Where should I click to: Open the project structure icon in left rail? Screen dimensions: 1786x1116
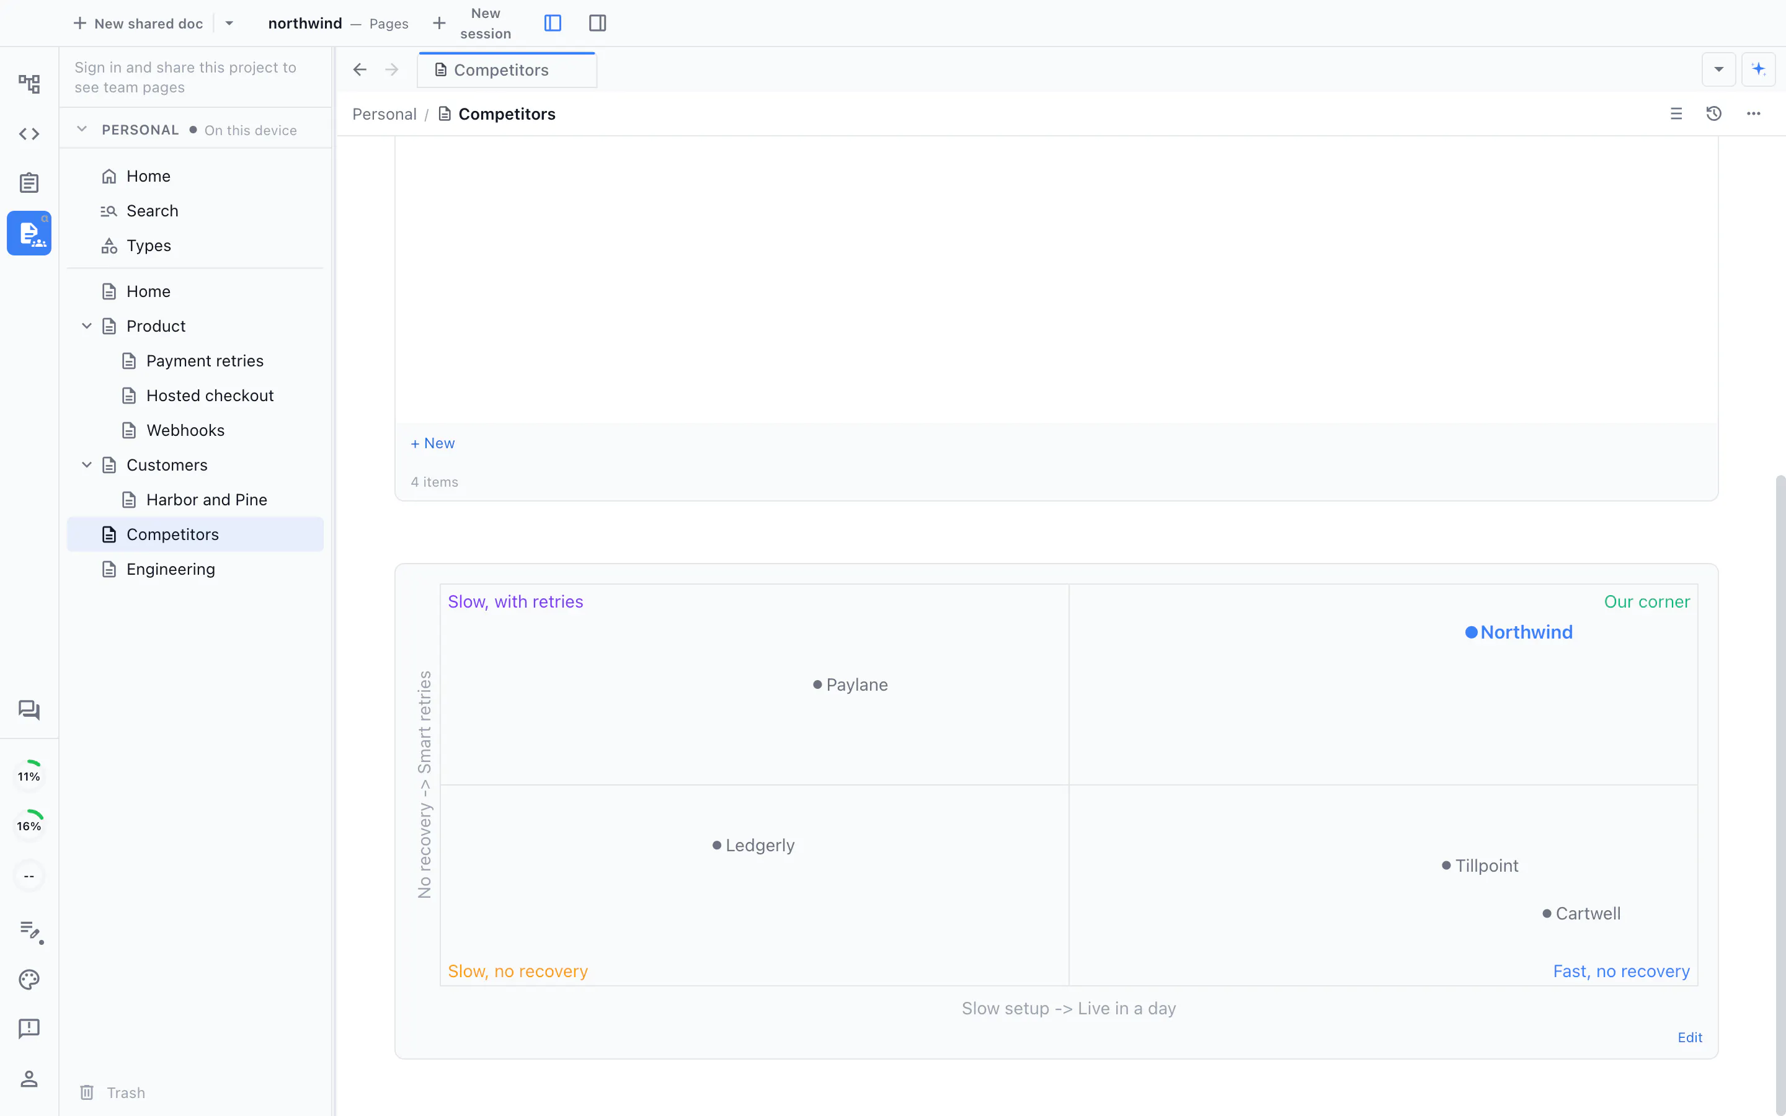click(x=29, y=84)
